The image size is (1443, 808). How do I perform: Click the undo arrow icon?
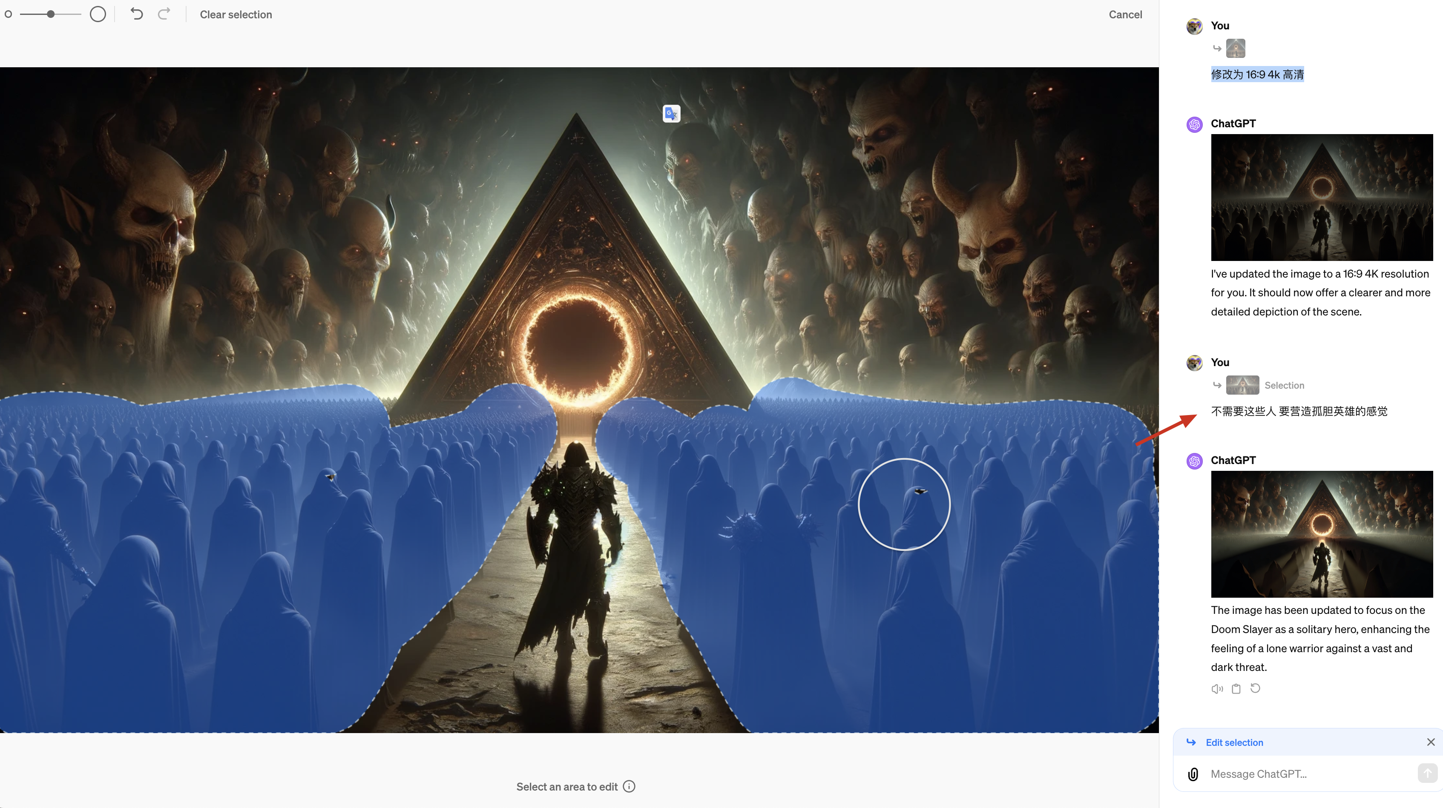(137, 14)
